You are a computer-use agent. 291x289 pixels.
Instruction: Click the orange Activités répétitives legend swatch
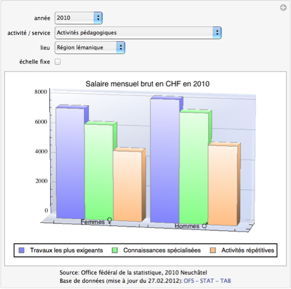coord(212,250)
